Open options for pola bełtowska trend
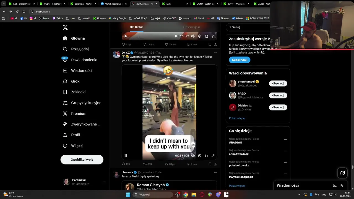Screen dimensions: 354x199 [285, 163]
